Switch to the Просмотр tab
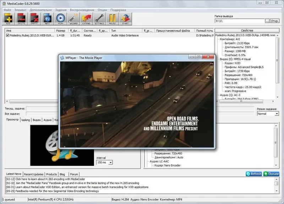284x204 pixels. pyautogui.click(x=12, y=120)
